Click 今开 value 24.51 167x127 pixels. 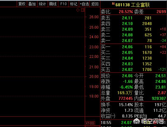[x=161, y=76]
